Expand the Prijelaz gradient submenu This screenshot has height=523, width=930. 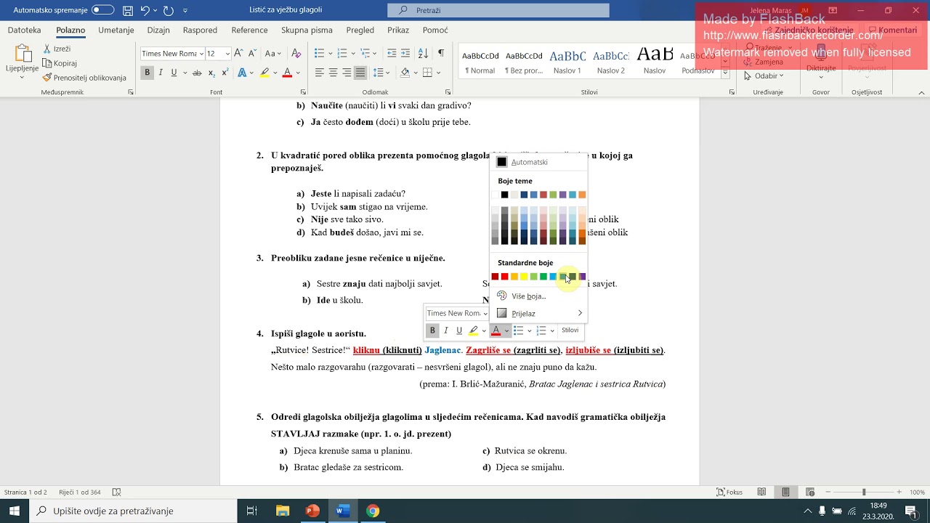pyautogui.click(x=540, y=313)
